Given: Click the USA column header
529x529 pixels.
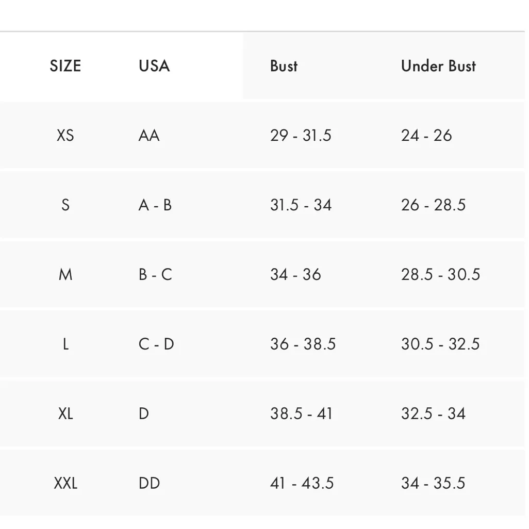Looking at the screenshot, I should pyautogui.click(x=154, y=66).
